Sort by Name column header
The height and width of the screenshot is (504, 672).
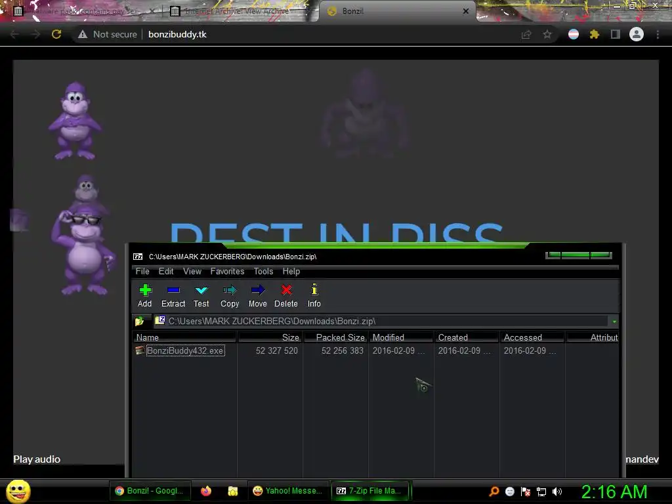point(184,337)
